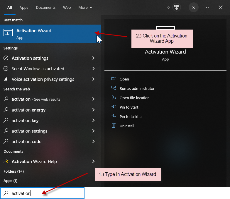Click the magnifier icon beside activation key
230x199 pixels.
coord(6,120)
